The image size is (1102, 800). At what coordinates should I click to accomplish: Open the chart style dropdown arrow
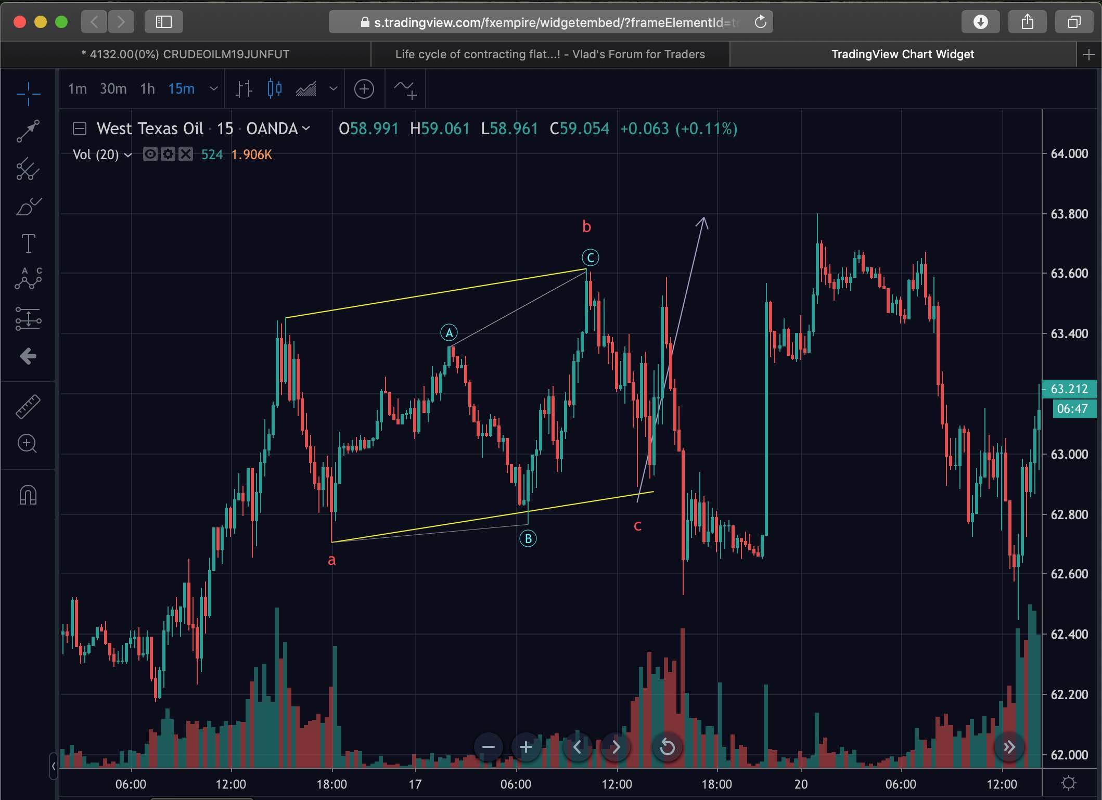tap(334, 89)
